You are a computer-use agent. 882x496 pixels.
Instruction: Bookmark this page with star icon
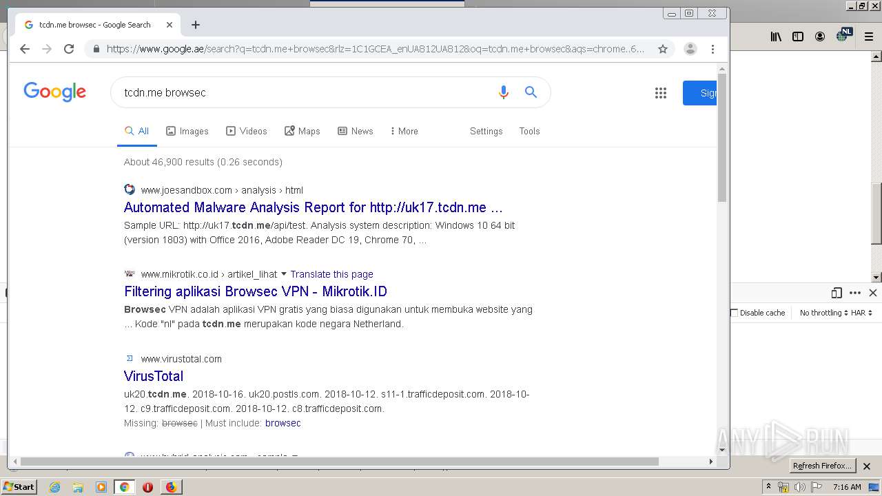[663, 49]
